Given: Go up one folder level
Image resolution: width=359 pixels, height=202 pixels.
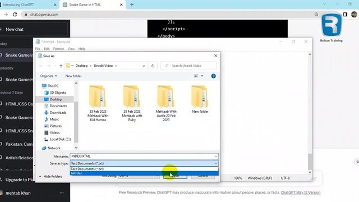Looking at the screenshot, I should pos(61,66).
